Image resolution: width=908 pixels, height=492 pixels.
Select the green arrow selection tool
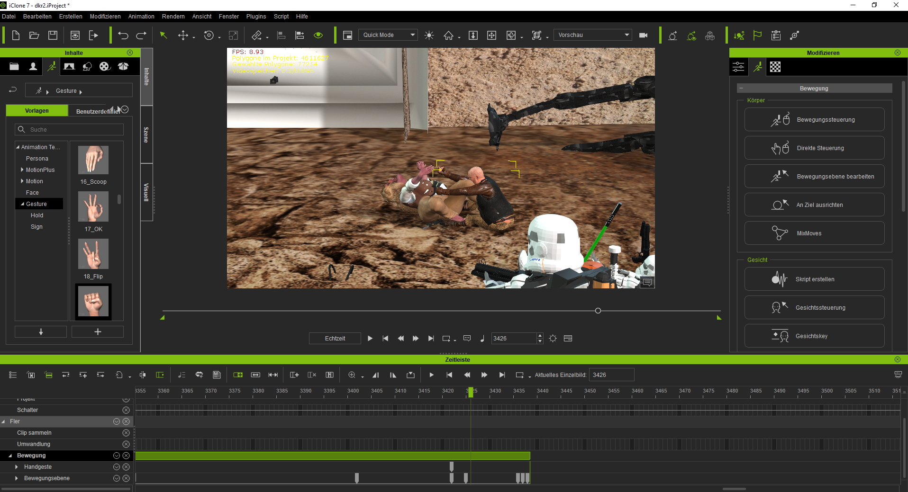click(163, 35)
